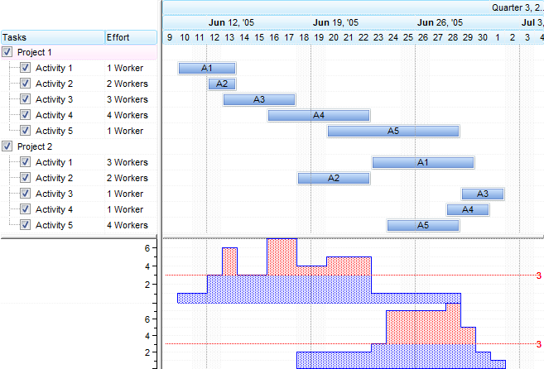Screen dimensions: 544x369
Task: Click the '4 Workers' effort cell of Project 1
Action: click(127, 115)
